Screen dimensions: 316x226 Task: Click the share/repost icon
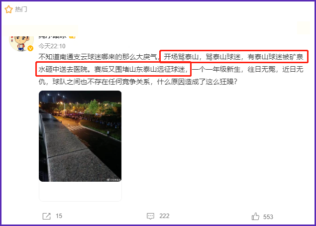47,216
